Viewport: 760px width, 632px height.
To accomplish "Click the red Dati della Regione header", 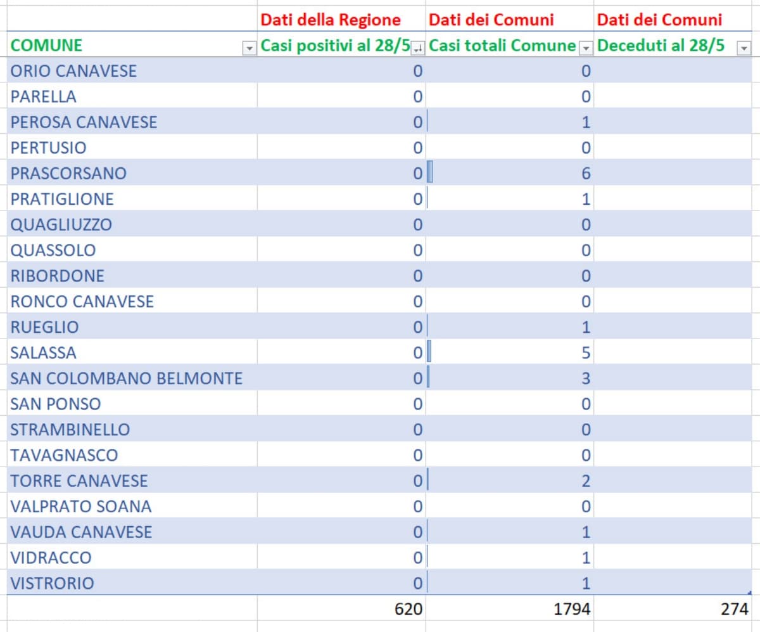I will [331, 20].
